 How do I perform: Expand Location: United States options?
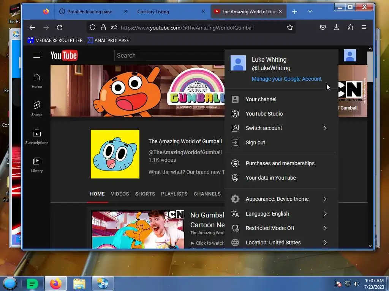click(280, 242)
